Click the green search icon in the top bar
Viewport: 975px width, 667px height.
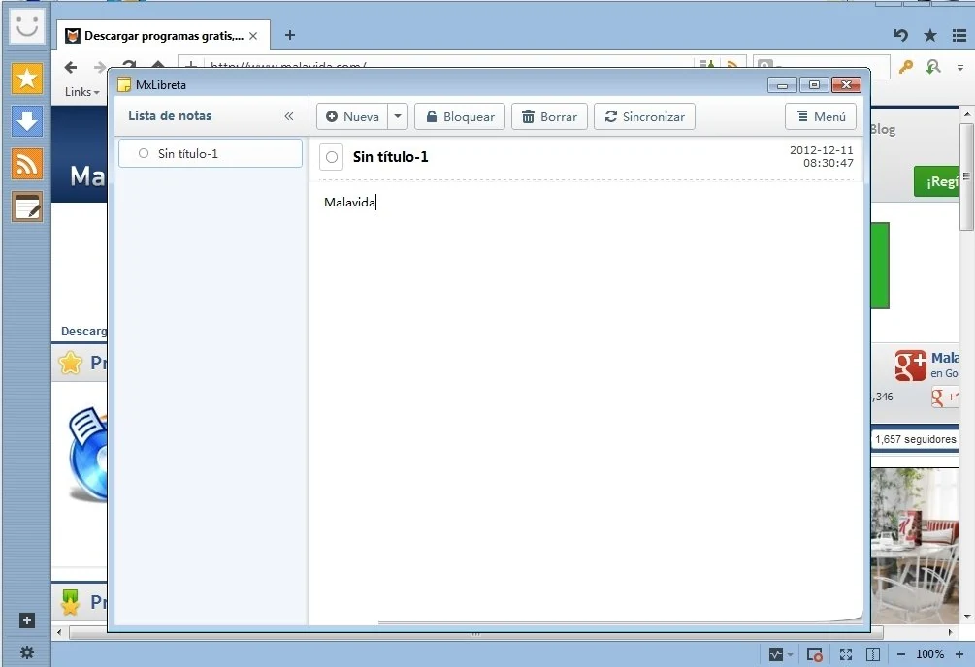932,67
